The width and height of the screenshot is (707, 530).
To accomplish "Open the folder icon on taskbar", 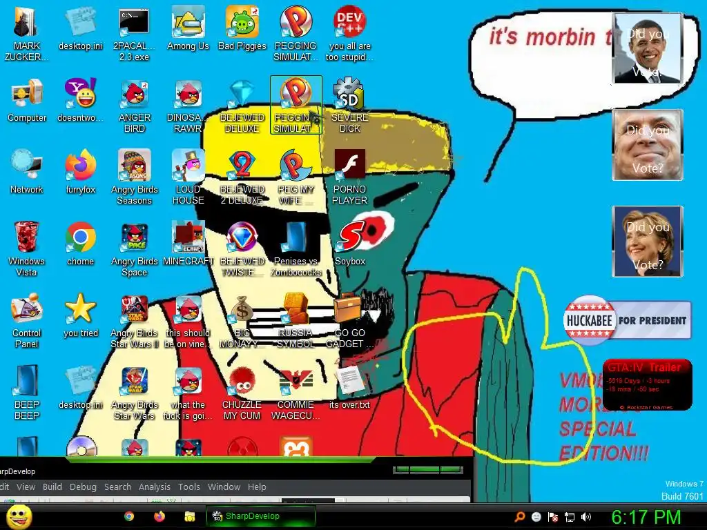I will tap(189, 516).
